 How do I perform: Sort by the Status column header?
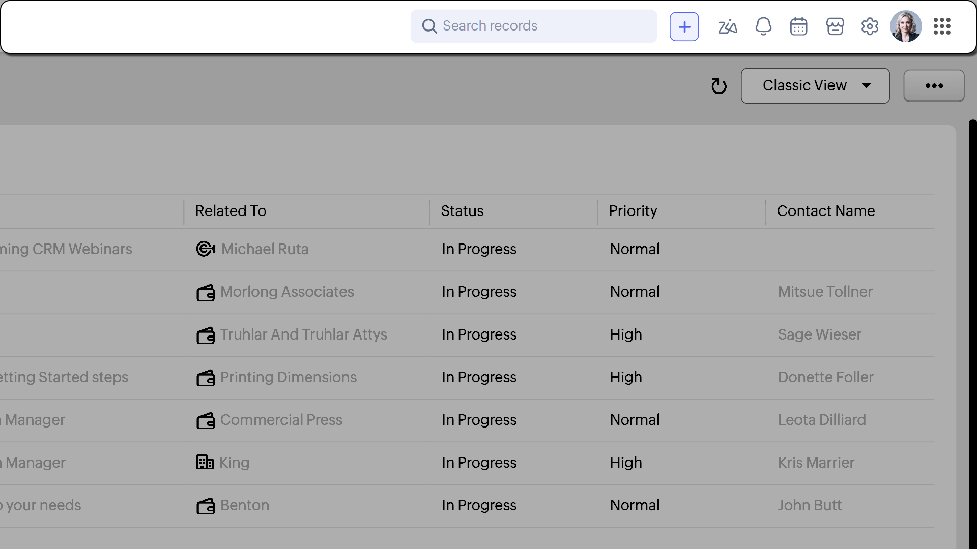pyautogui.click(x=462, y=211)
